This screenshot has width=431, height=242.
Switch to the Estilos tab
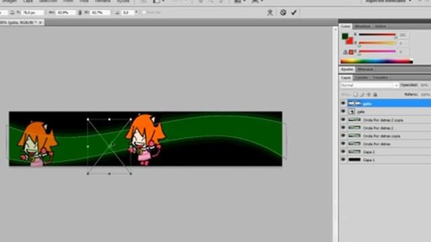(x=380, y=26)
